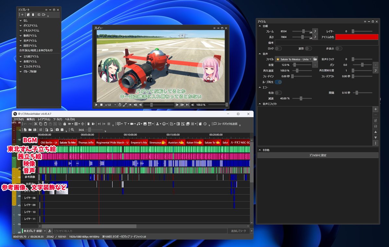Click the デフォルトに設定 button
This screenshot has width=389, height=247.
[x=318, y=155]
